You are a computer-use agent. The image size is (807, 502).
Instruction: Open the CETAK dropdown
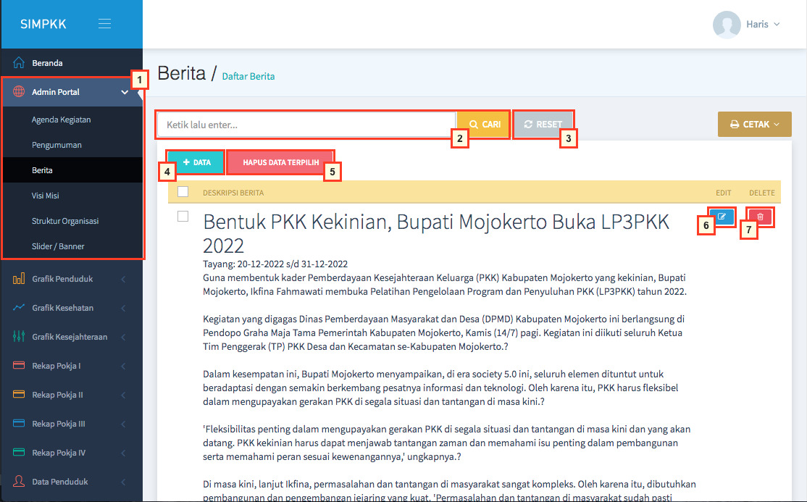pos(754,124)
